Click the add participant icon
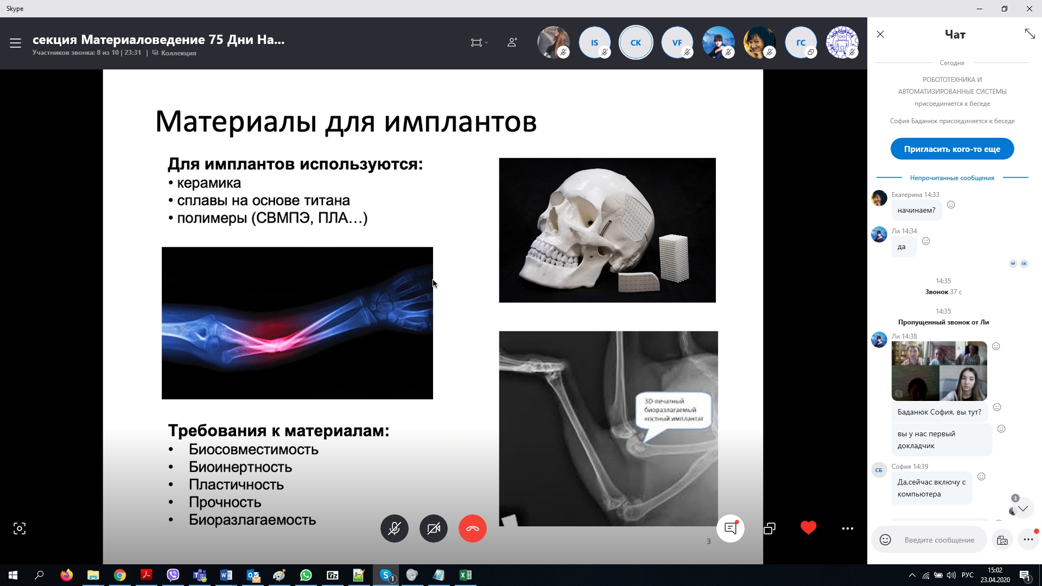1042x586 pixels. coord(512,42)
